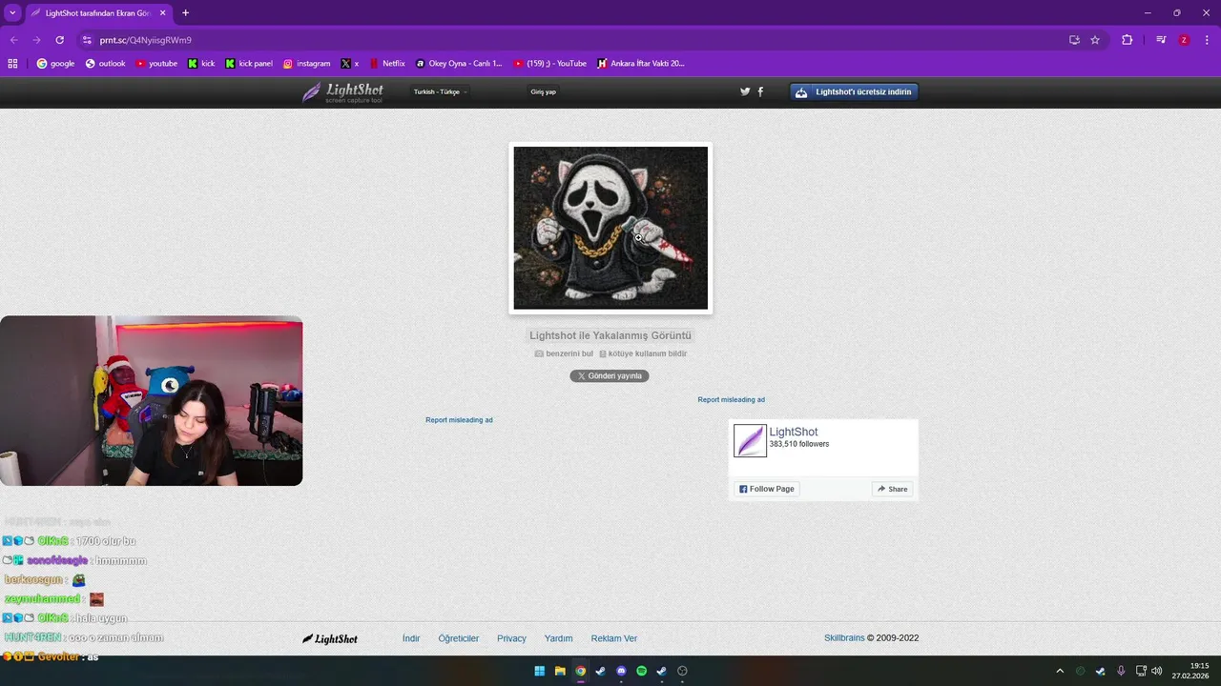
Task: Click the LightShot Facebook page logo thumbnail
Action: (x=750, y=441)
